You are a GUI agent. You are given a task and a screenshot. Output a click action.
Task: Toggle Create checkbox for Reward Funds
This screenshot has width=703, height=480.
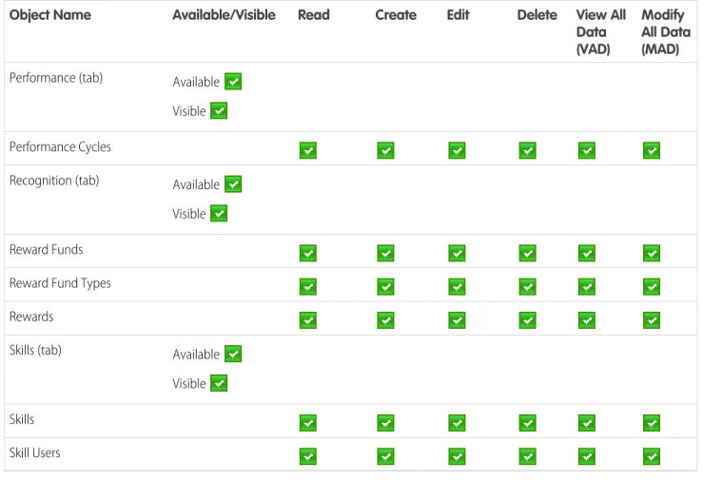point(385,253)
